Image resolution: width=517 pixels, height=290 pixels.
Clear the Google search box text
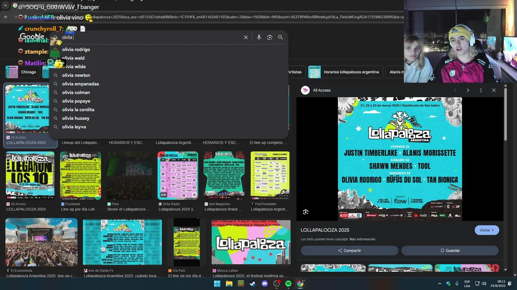coord(246,37)
